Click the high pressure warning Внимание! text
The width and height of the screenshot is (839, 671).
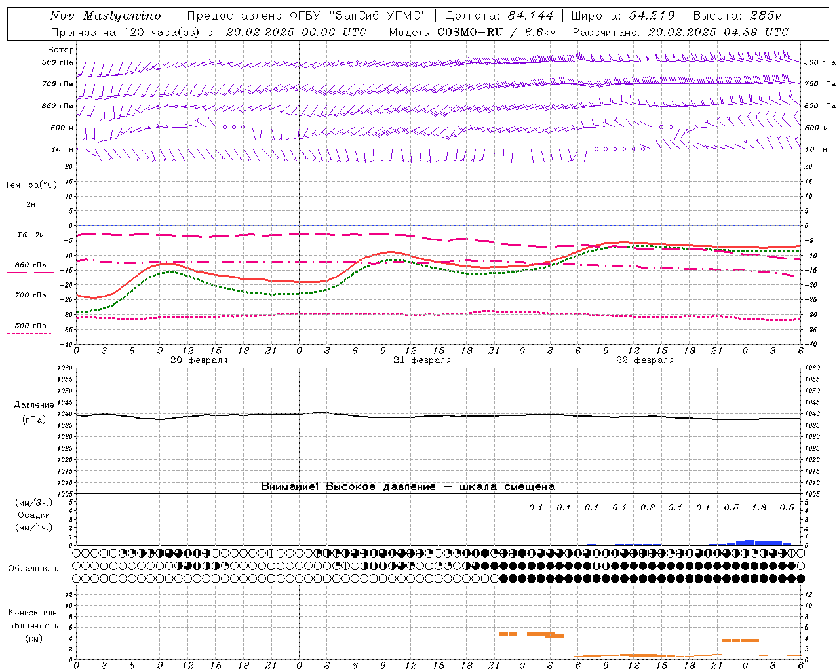click(408, 486)
